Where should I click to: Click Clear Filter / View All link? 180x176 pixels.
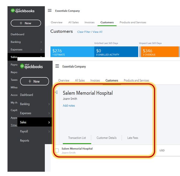pyautogui.click(x=90, y=32)
